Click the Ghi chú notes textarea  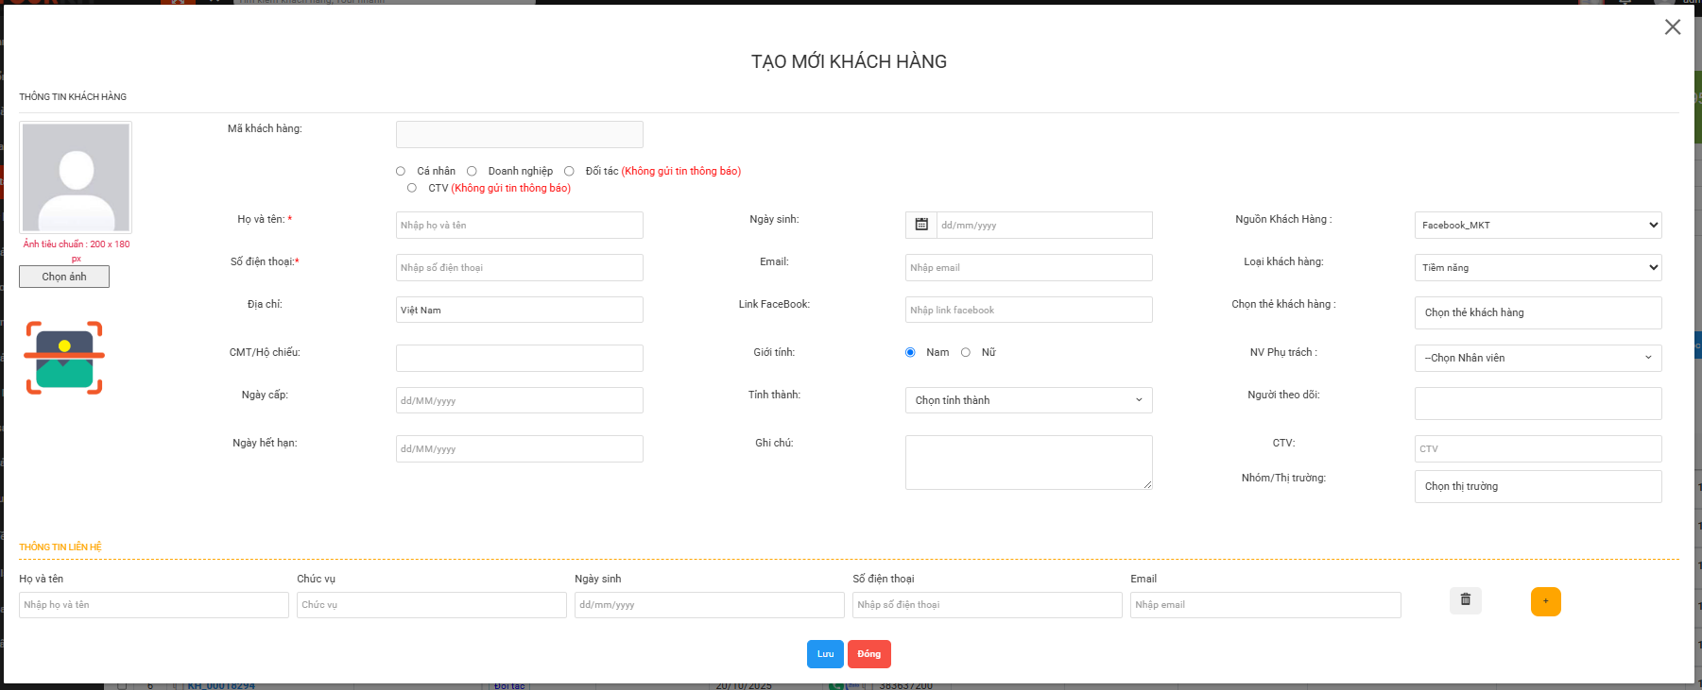[x=1027, y=462]
